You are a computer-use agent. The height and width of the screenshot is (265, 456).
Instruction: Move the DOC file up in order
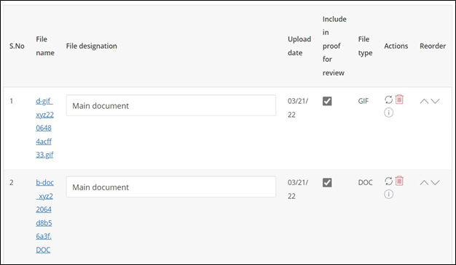[424, 183]
